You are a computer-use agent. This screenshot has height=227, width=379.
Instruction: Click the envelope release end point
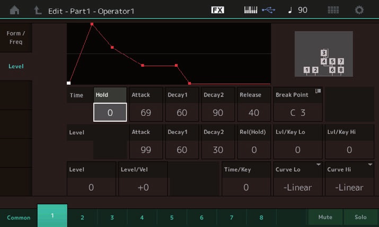click(190, 84)
